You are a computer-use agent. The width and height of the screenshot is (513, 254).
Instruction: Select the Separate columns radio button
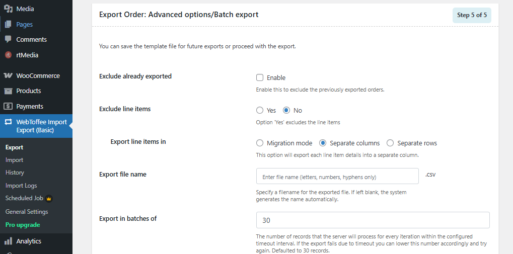pos(323,143)
